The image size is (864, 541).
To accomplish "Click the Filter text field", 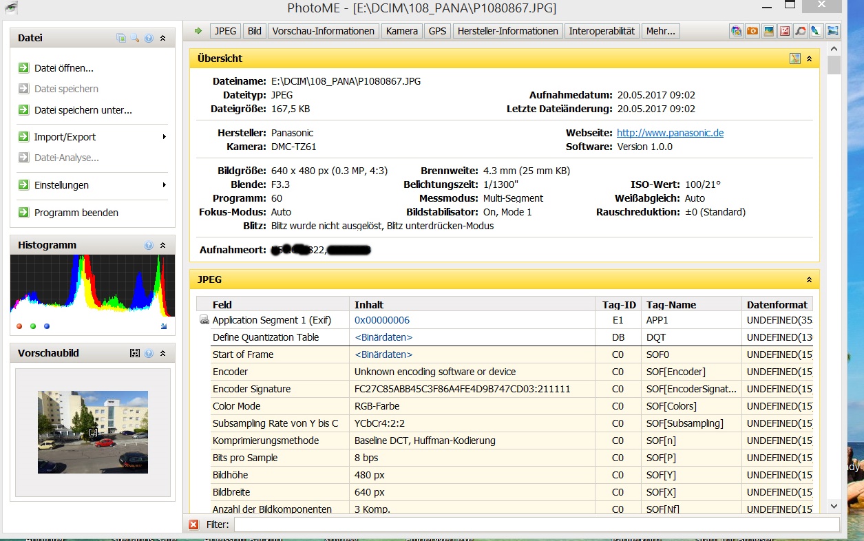I will (x=536, y=525).
